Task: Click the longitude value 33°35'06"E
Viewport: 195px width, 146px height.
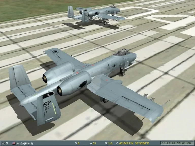Action: pyautogui.click(x=142, y=143)
